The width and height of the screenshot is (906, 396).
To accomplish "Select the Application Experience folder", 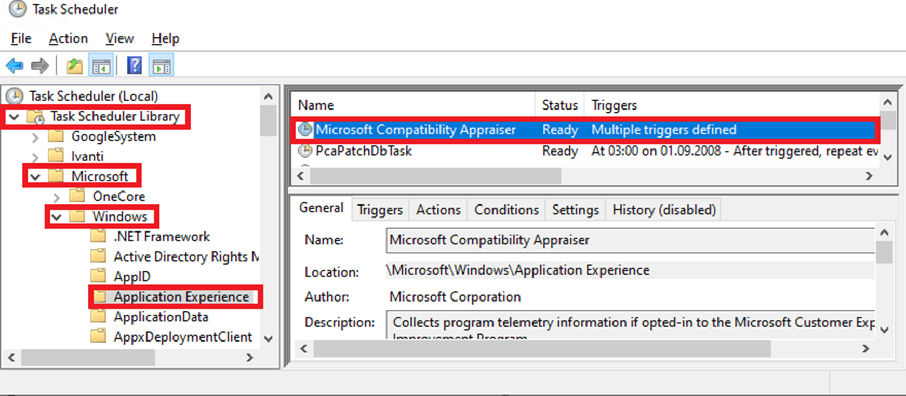I will coord(181,297).
